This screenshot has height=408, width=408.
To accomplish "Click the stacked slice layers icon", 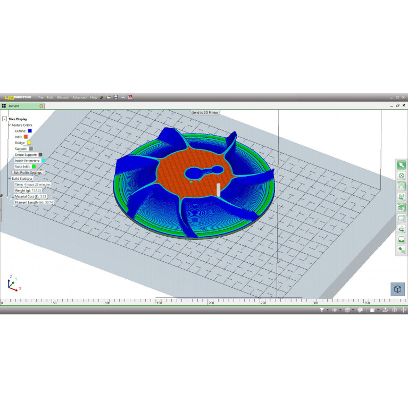I will point(401,186).
